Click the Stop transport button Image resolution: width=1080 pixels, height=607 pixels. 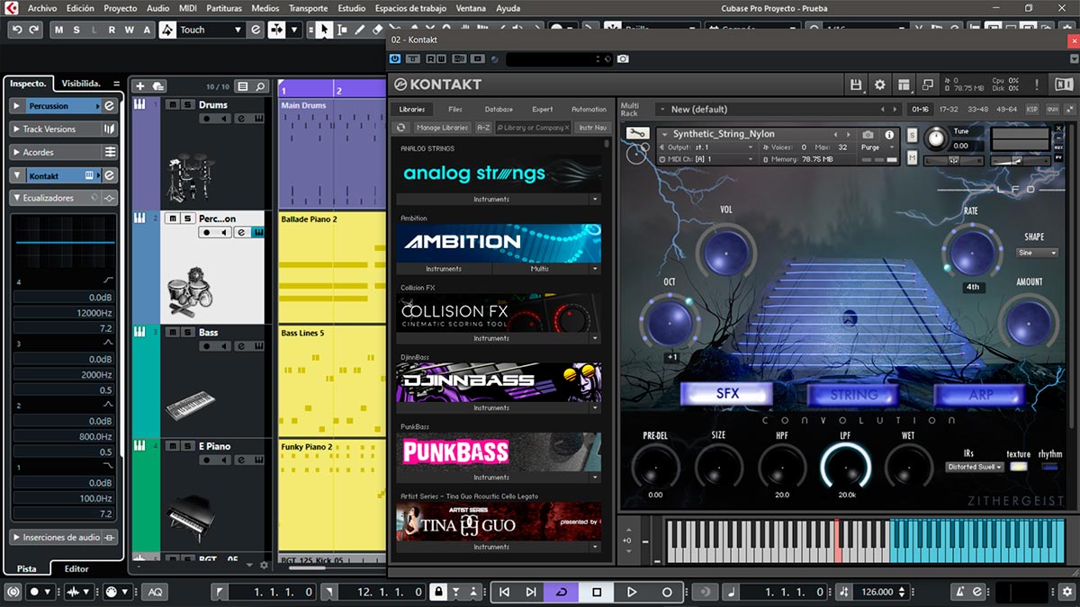[597, 592]
